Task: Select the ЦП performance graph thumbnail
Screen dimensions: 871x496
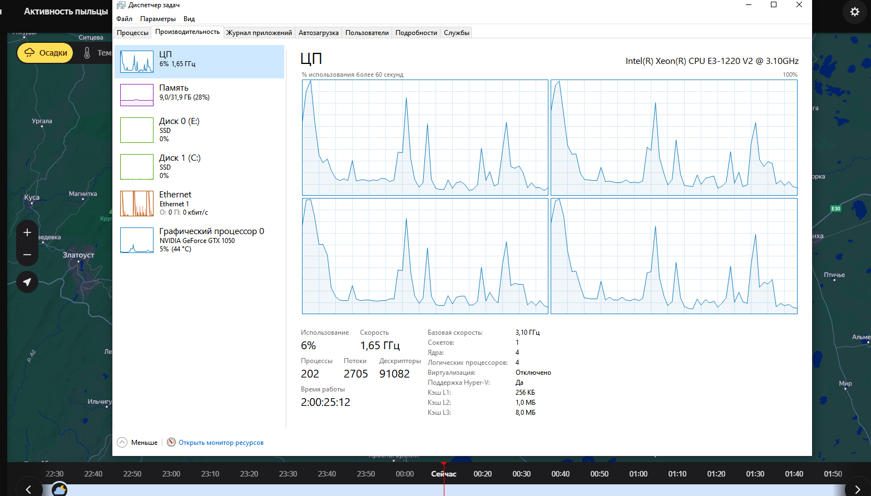Action: pyautogui.click(x=137, y=62)
